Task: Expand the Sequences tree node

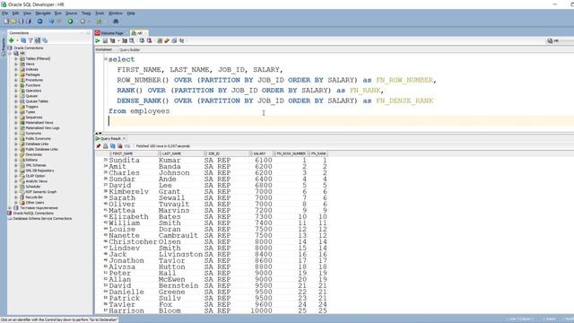Action: [16, 118]
